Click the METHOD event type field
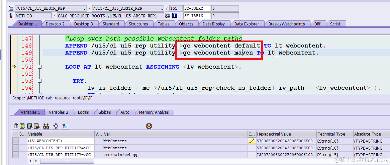 (33, 16)
